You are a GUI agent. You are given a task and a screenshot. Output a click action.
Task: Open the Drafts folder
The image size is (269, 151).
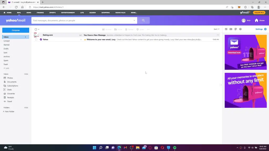click(6, 48)
